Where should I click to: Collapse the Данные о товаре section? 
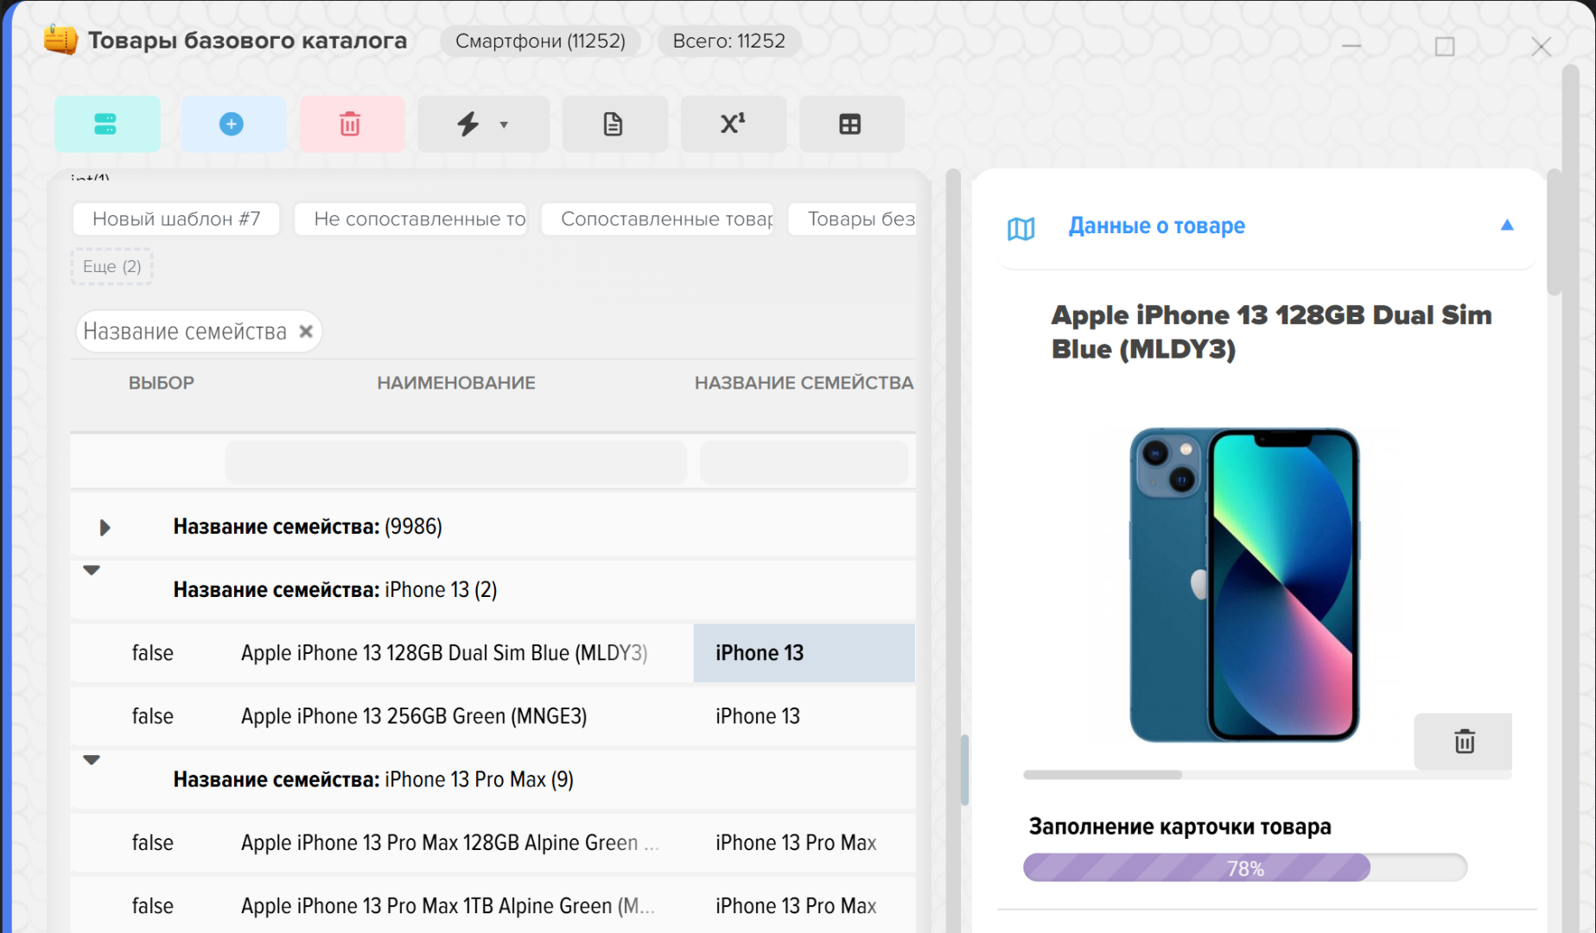click(x=1507, y=225)
